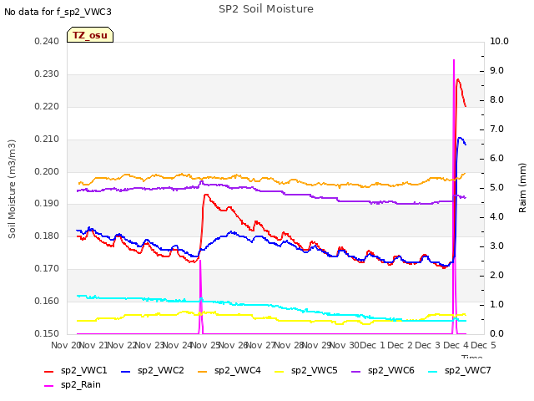The image size is (534, 401).
Task: Click the sp2_VWC1 legend label
Action: (x=83, y=370)
